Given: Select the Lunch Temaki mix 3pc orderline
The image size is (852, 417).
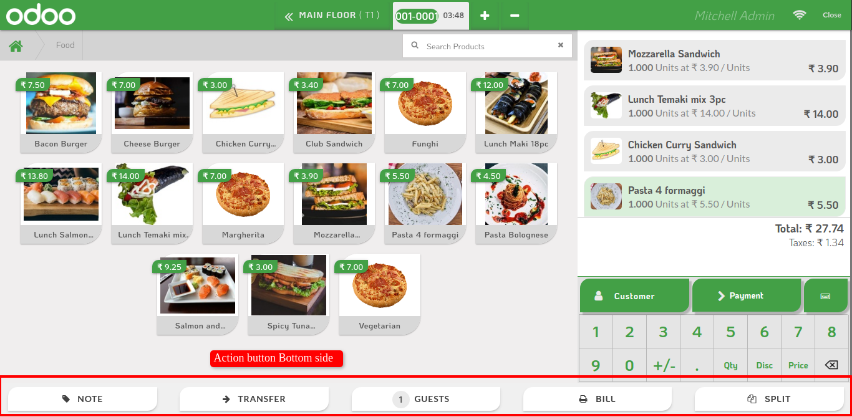Looking at the screenshot, I should point(715,106).
